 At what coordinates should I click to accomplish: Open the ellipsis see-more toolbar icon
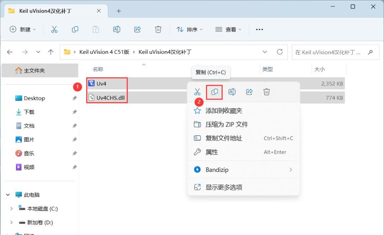click(x=259, y=29)
